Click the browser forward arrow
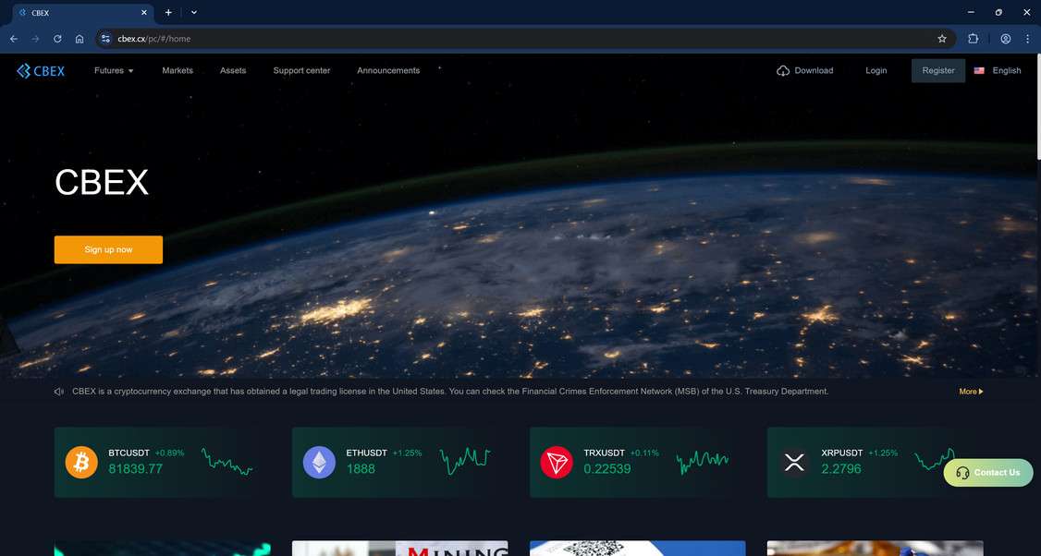Viewport: 1041px width, 556px height. pyautogui.click(x=35, y=39)
